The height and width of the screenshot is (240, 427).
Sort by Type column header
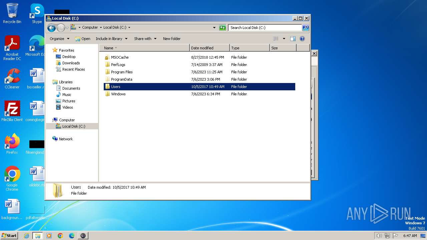click(x=250, y=48)
